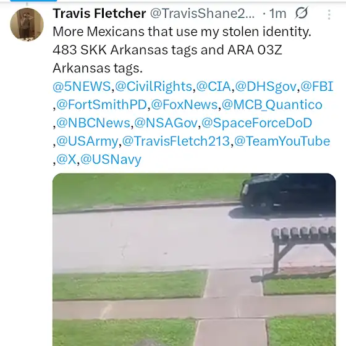Screen dimensions: 346x346
Task: Open the @TravisShane2 handle
Action: point(203,14)
